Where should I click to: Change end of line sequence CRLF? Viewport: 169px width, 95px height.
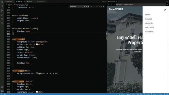[138, 94]
